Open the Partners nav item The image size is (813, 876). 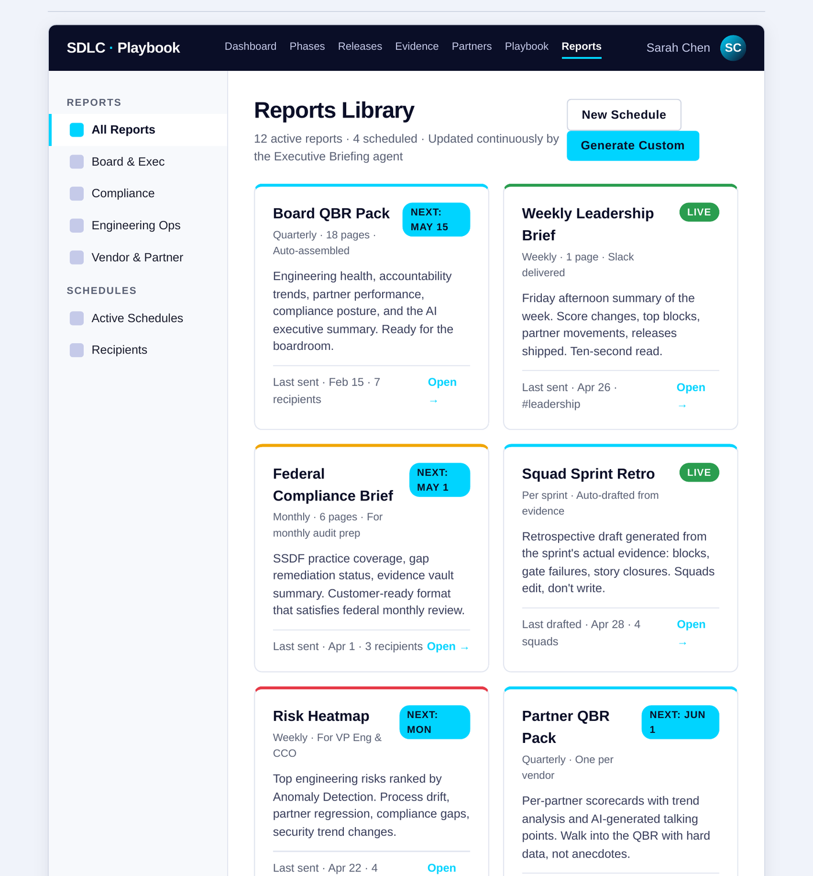[472, 47]
